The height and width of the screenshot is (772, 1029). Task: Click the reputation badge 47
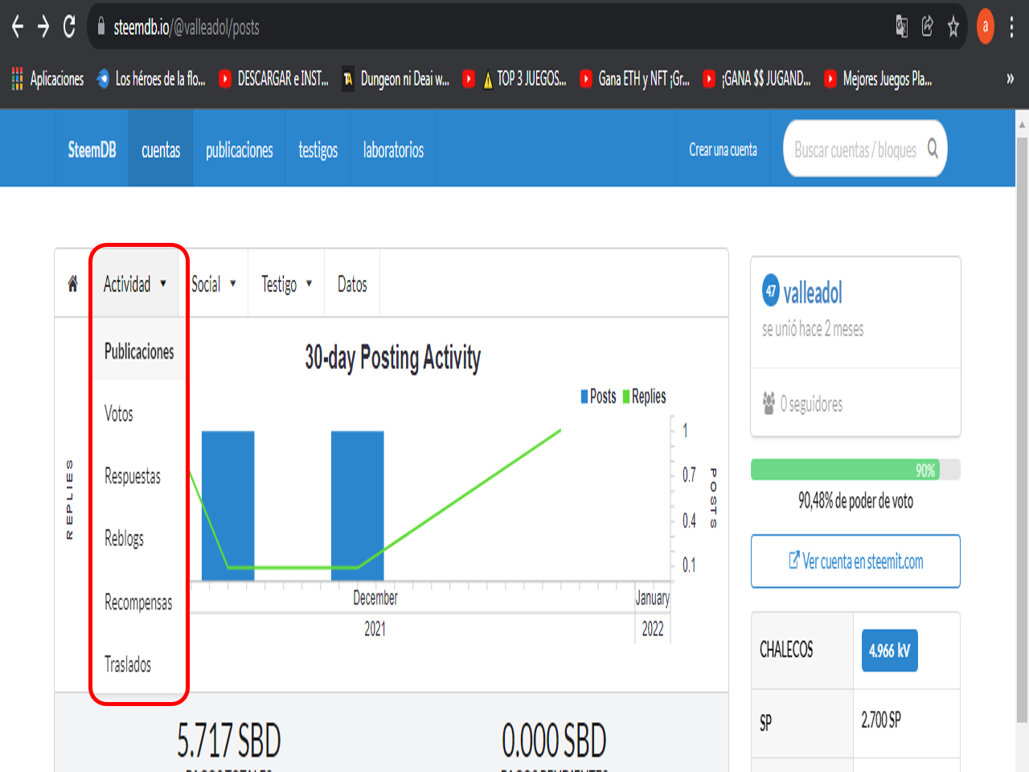pos(771,291)
